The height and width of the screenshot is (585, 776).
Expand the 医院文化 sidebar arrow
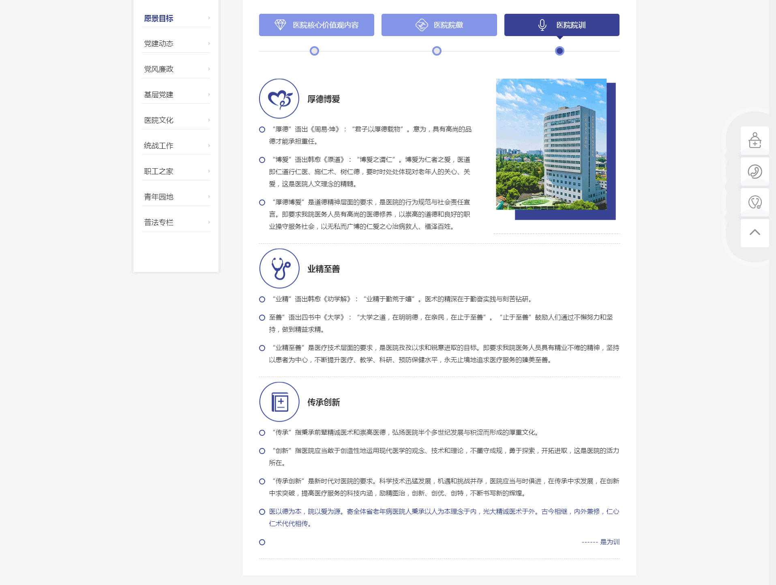point(209,120)
